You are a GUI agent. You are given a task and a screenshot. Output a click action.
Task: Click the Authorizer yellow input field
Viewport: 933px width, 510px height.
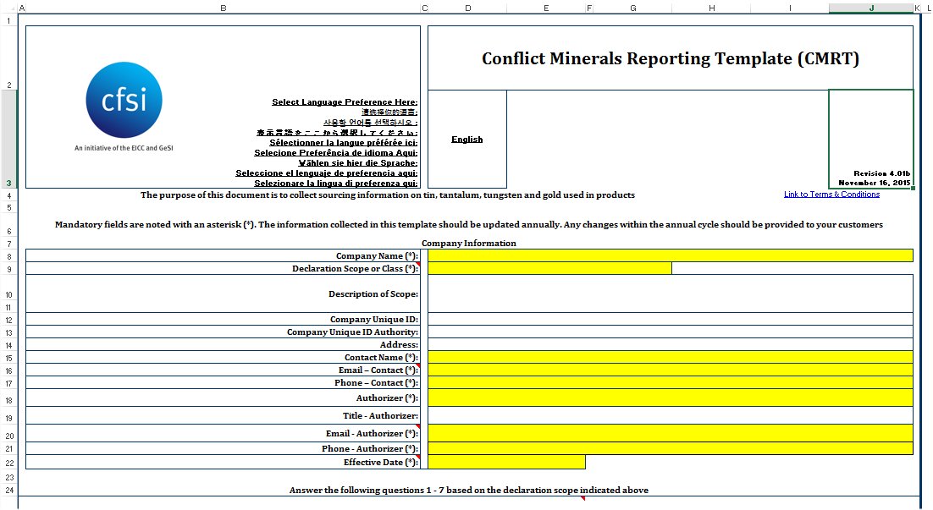(670, 398)
